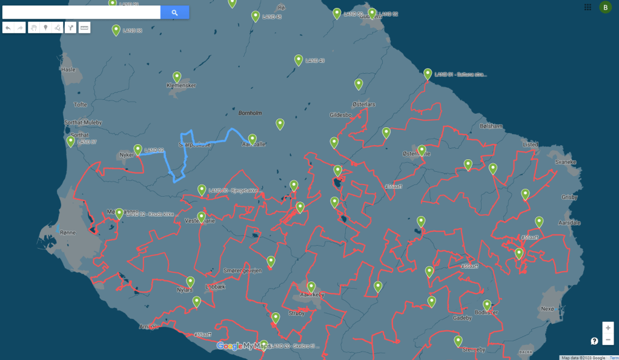Click the Google My Maps logo
Viewport: 619px width, 360px height.
point(243,346)
